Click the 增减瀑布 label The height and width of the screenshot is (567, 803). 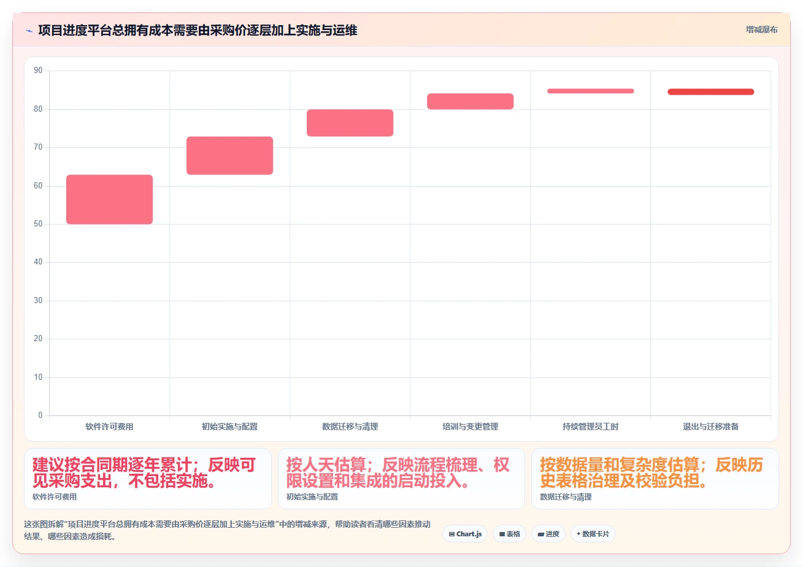(762, 29)
